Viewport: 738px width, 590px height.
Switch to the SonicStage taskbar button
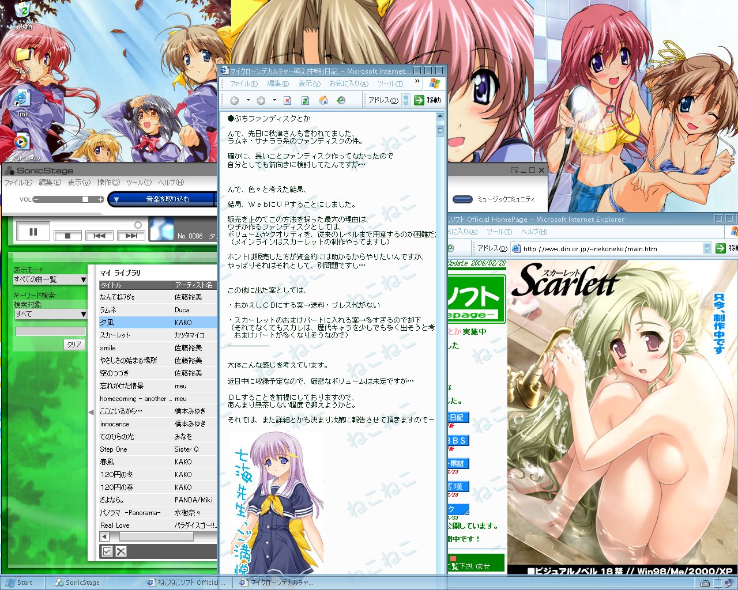pyautogui.click(x=92, y=583)
